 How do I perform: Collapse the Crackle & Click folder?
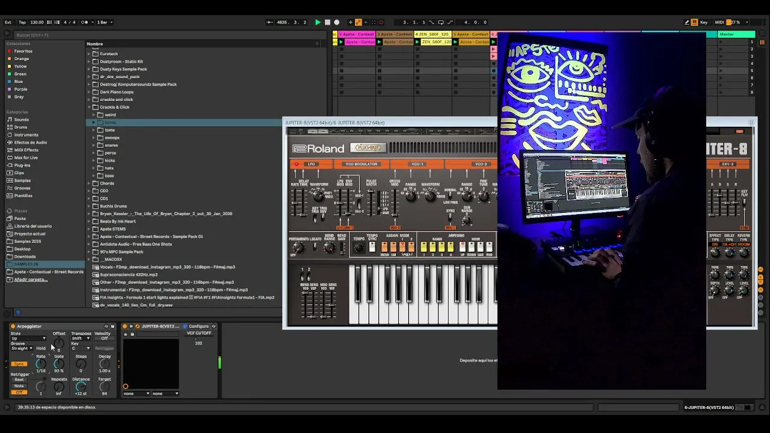coord(89,107)
